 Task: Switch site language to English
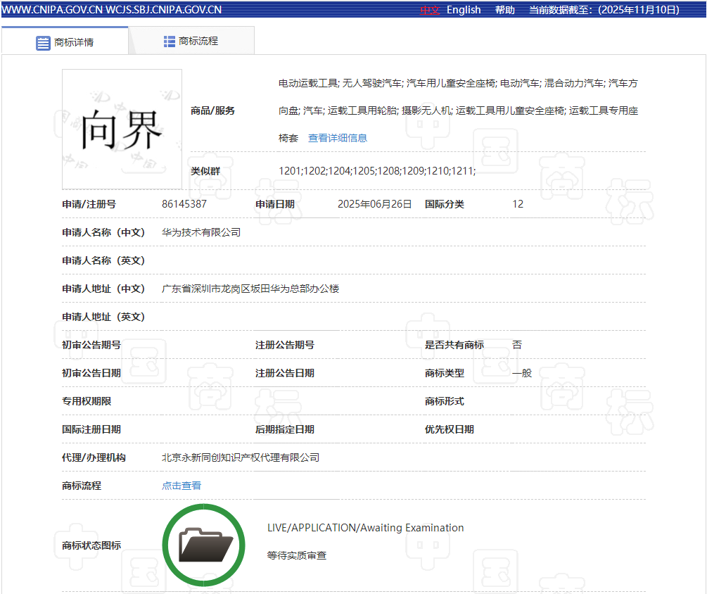click(464, 10)
